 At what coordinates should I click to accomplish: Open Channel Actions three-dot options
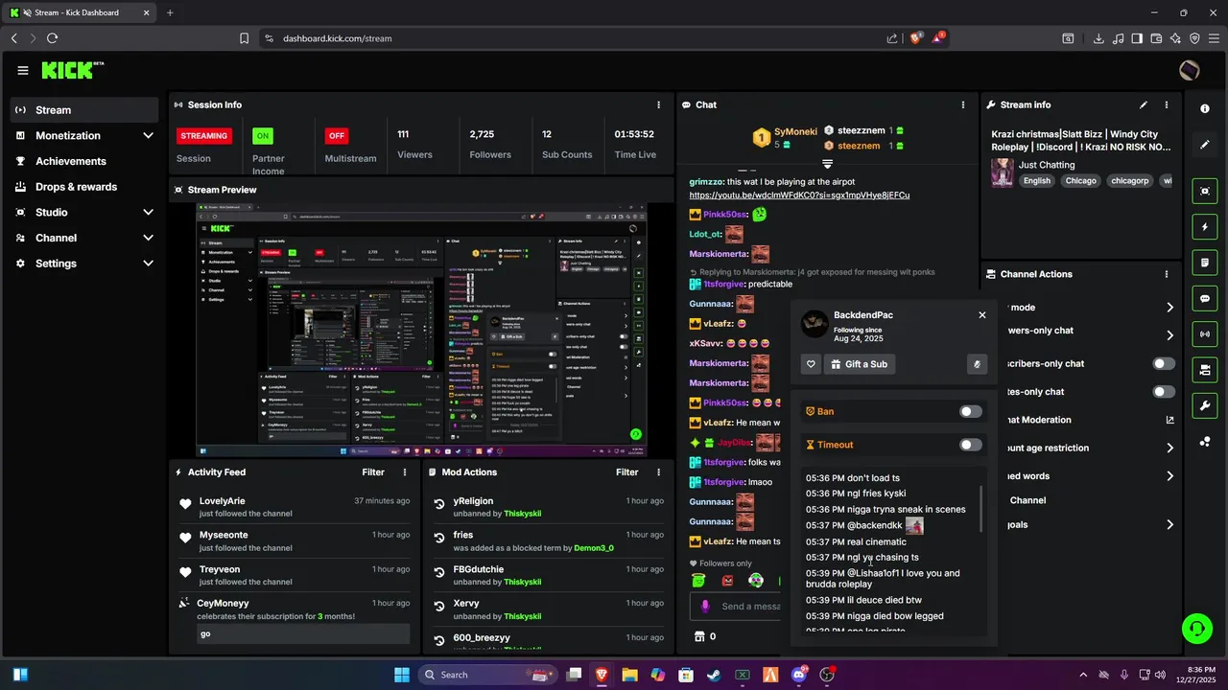[1167, 274]
